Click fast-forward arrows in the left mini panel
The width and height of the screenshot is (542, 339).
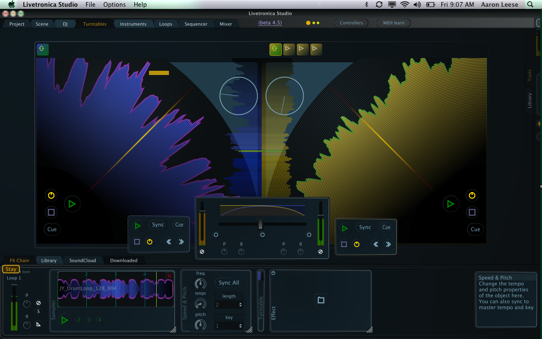[181, 242]
